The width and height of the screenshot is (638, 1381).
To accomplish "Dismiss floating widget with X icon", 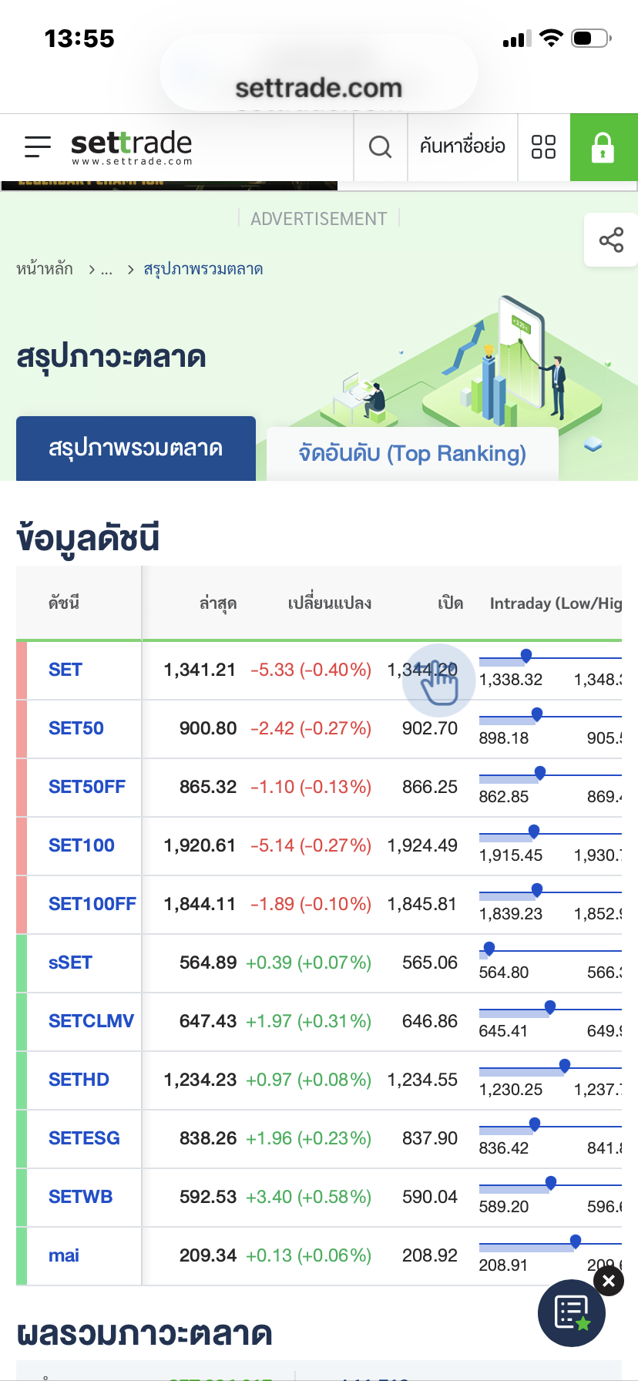I will (609, 1281).
